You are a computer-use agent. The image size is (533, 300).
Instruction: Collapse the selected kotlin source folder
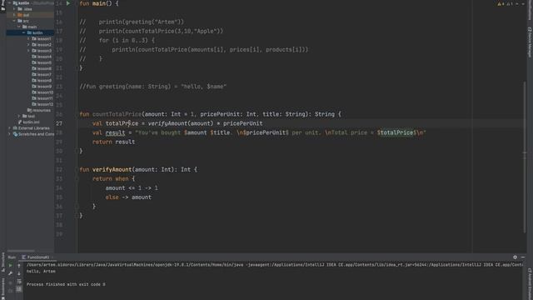point(24,32)
